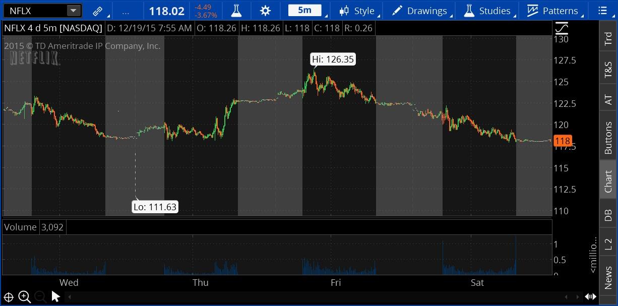Screen dimensions: 618x306
Task: Click the Sat date axis label
Action: pos(477,282)
